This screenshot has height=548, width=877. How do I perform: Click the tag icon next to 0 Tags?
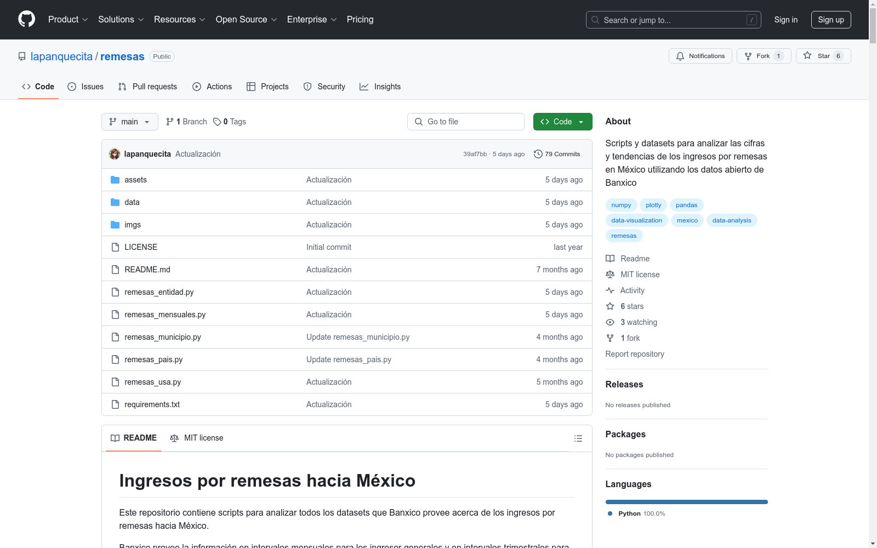pos(217,122)
